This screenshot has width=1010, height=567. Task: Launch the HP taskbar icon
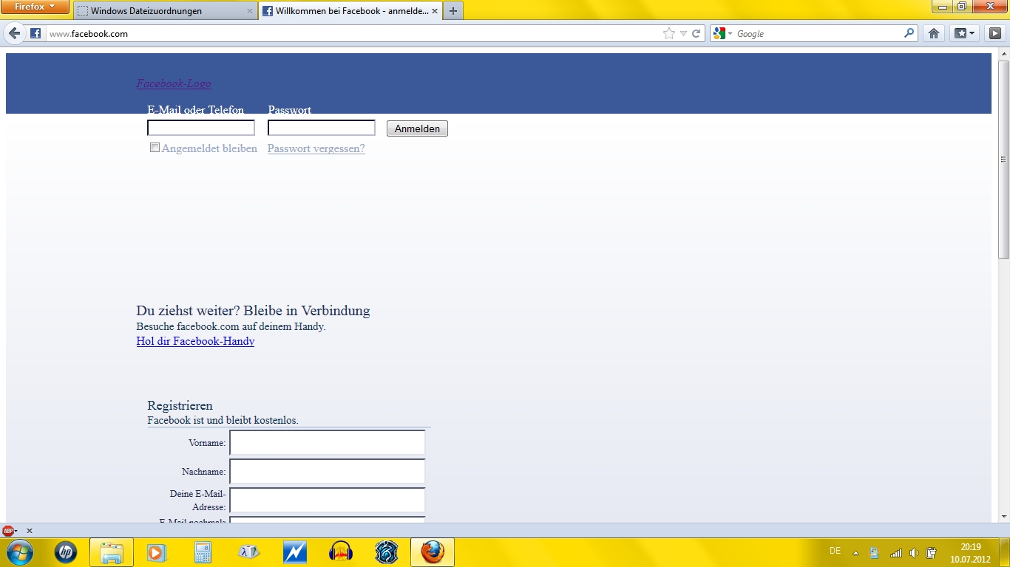(66, 551)
